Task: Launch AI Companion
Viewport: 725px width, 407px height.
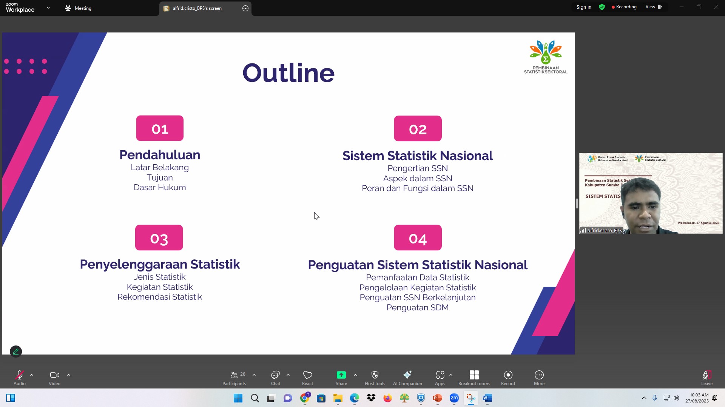Action: tap(407, 378)
